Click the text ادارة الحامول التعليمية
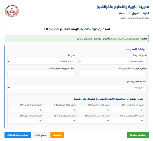153x141 pixels. point(134,13)
